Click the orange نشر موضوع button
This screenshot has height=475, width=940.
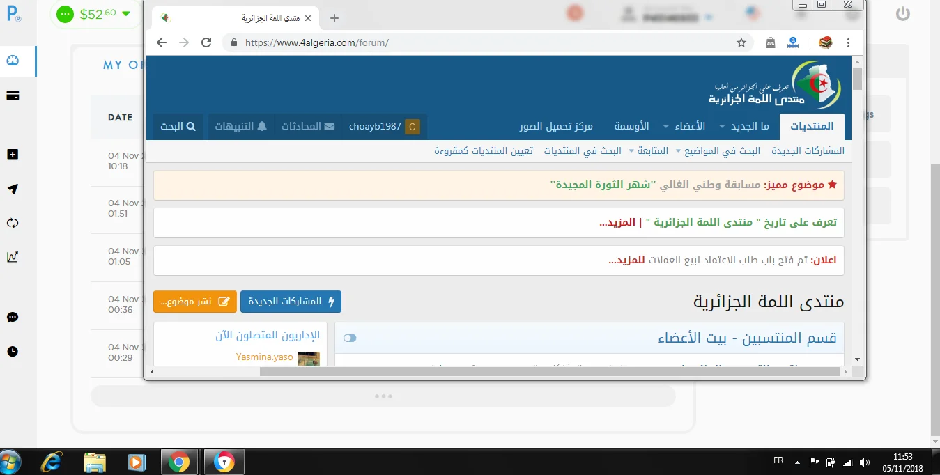click(195, 302)
